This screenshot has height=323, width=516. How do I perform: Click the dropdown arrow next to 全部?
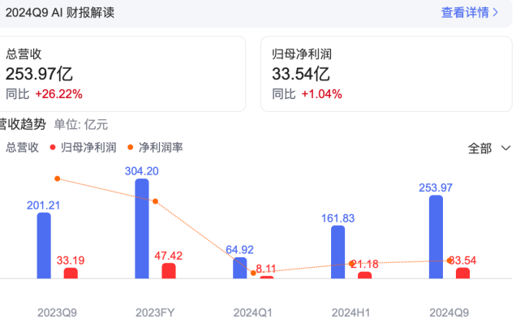pyautogui.click(x=505, y=149)
